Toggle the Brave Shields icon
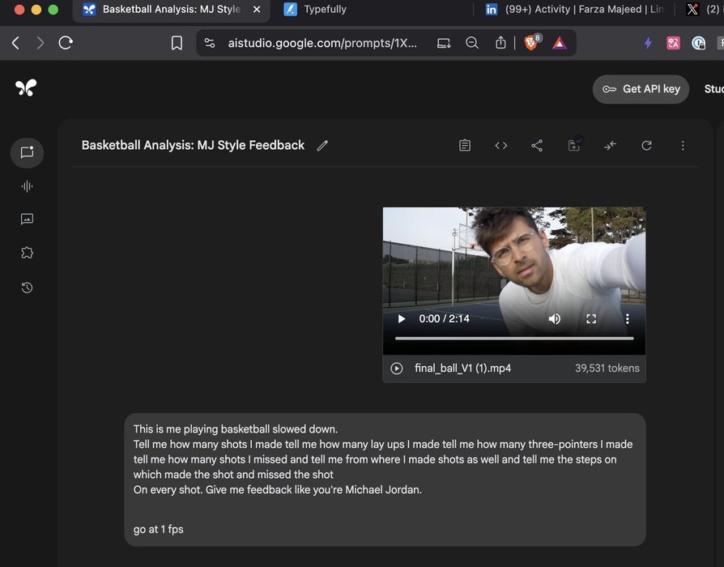Image resolution: width=724 pixels, height=567 pixels. click(x=531, y=43)
